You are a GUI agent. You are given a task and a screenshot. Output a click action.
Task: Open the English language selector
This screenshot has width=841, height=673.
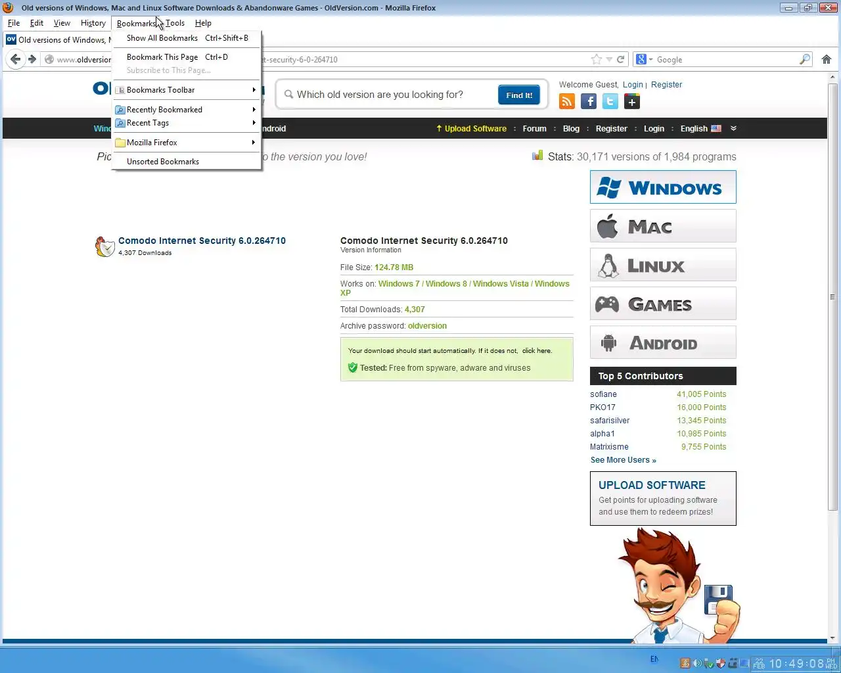[700, 129]
